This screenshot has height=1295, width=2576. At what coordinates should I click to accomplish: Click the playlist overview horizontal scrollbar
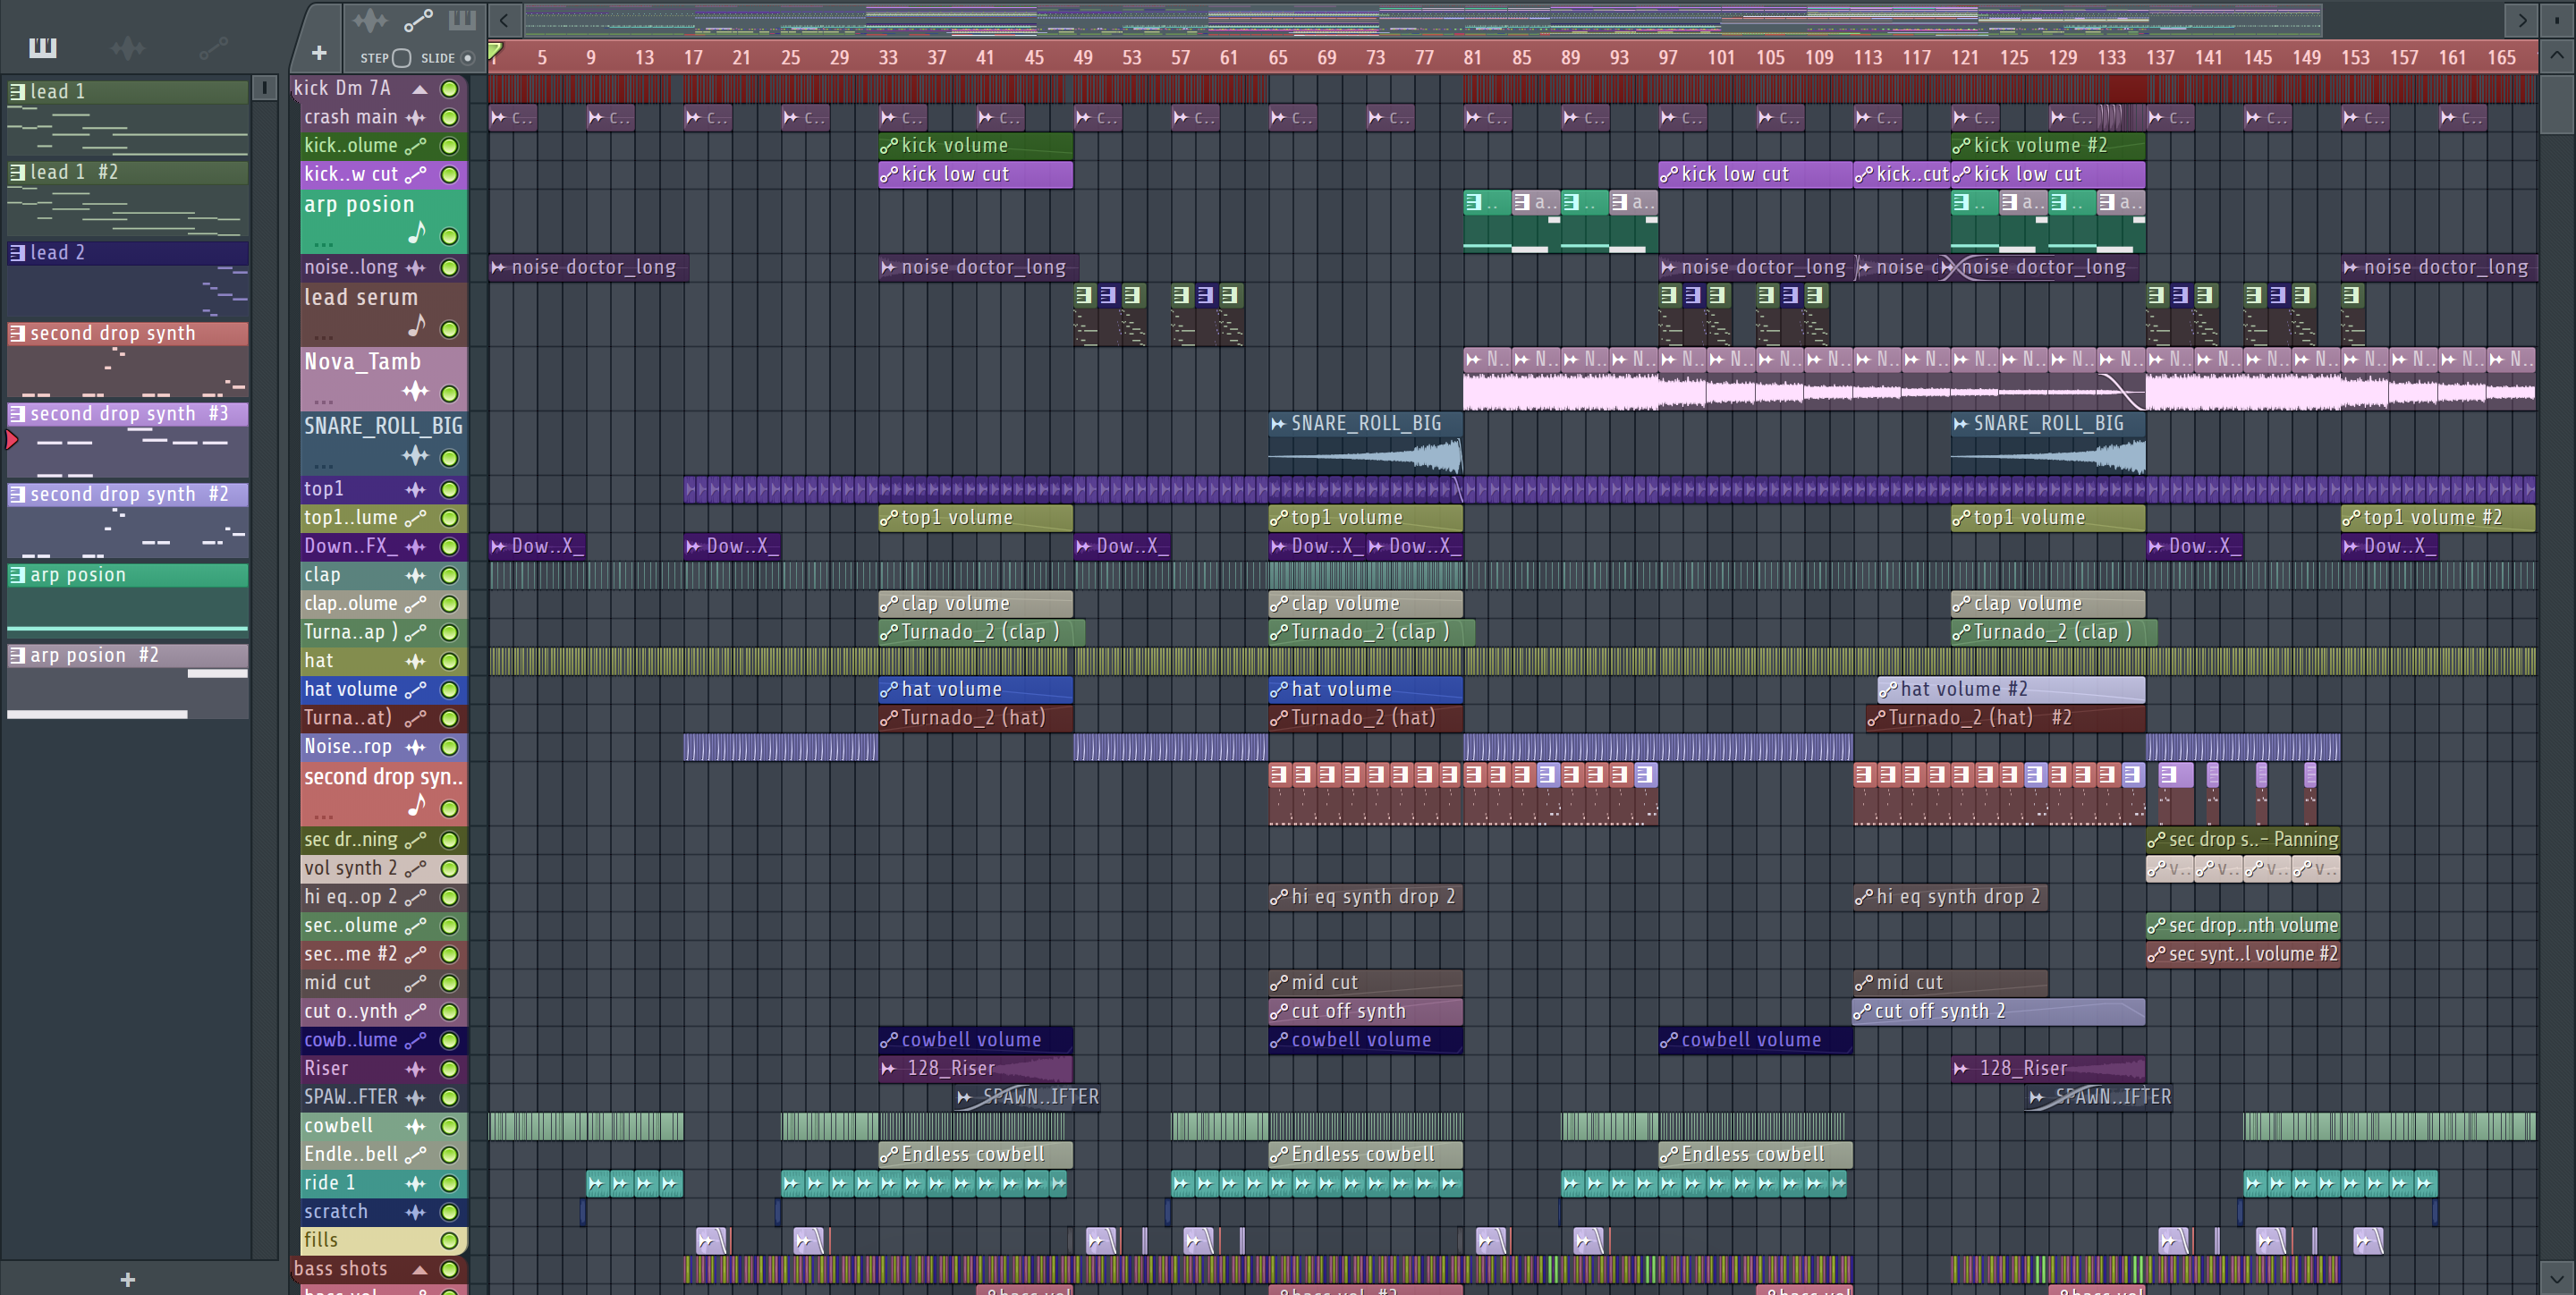1422,20
